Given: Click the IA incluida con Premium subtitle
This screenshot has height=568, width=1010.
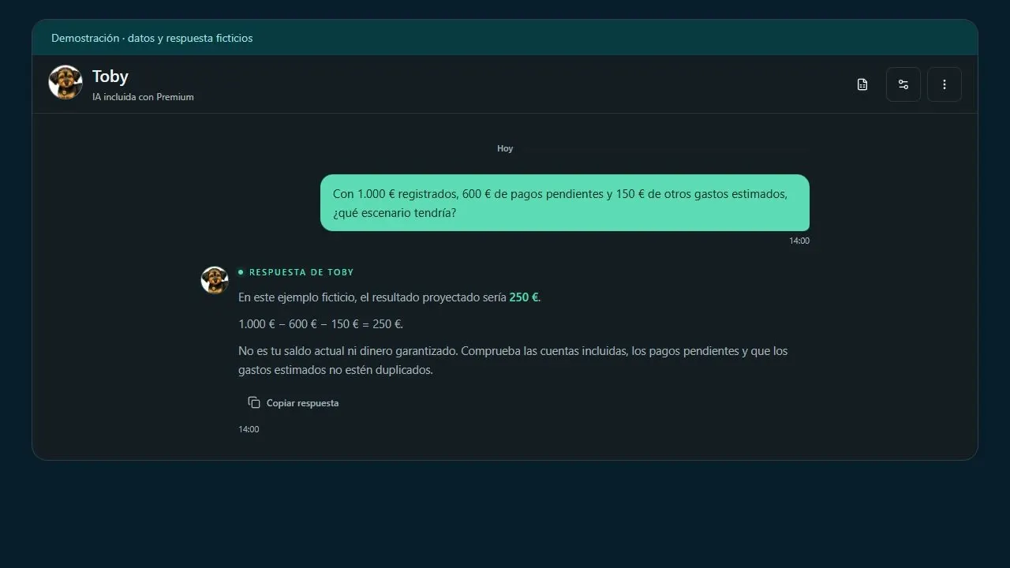Looking at the screenshot, I should (x=143, y=97).
